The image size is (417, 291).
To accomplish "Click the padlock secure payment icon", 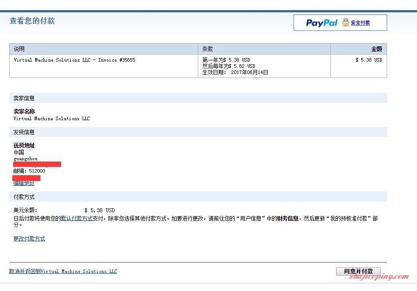I will point(345,22).
